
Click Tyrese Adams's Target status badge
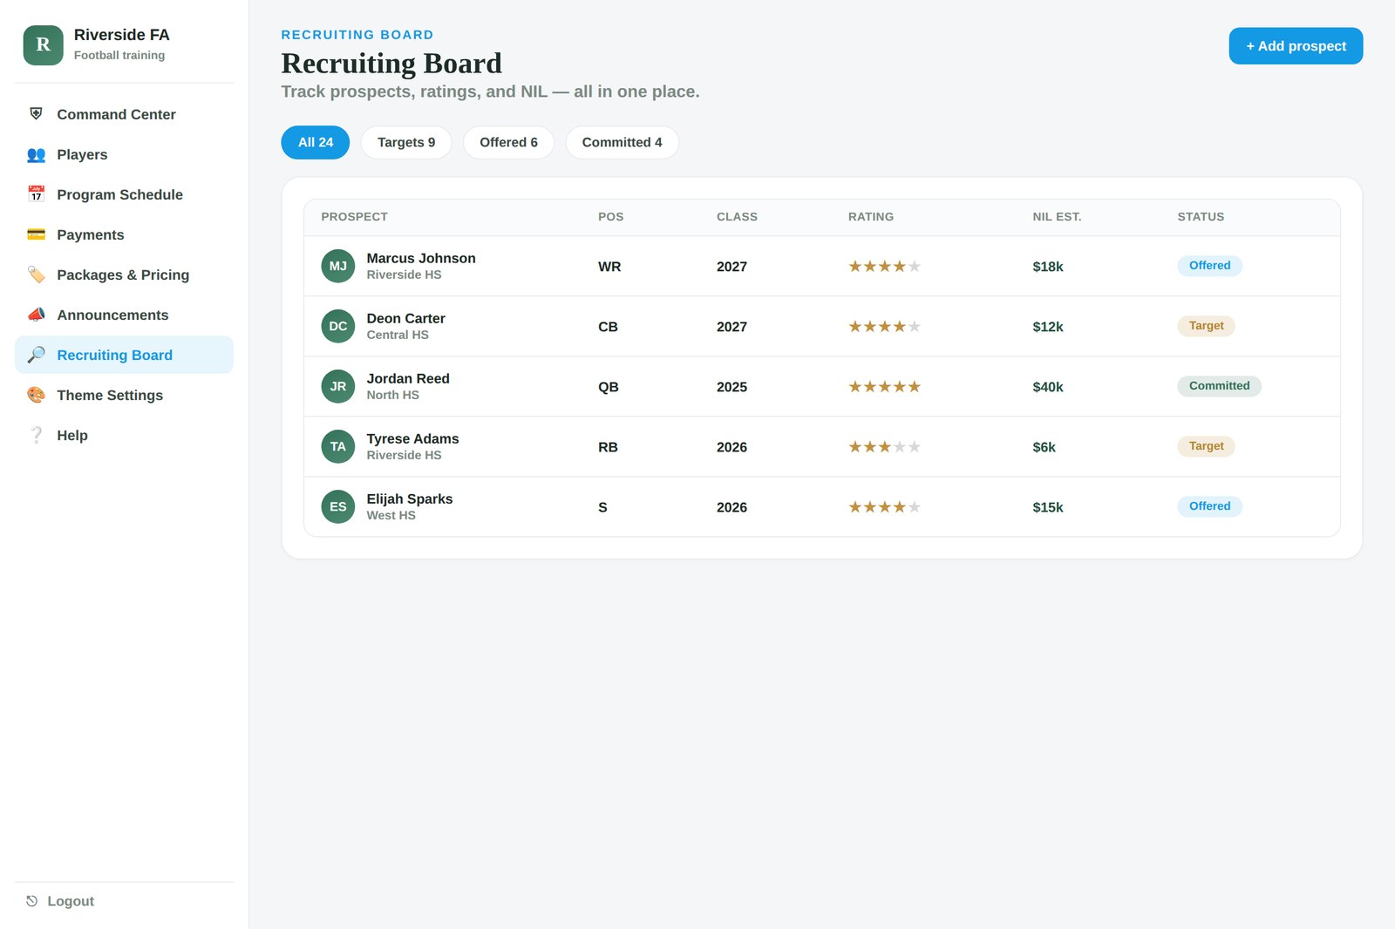(1206, 446)
